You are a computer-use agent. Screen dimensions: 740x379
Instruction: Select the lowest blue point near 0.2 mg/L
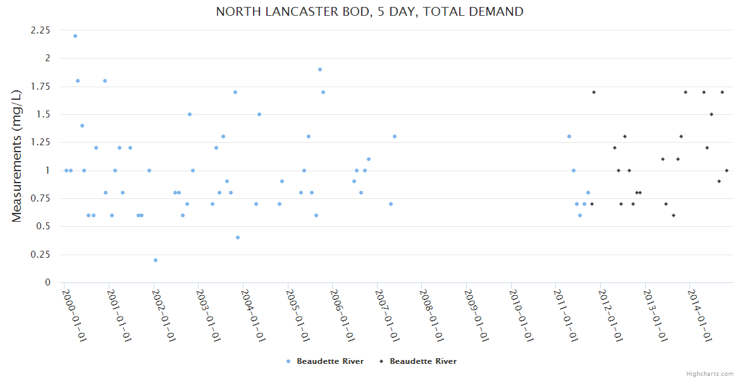point(156,260)
